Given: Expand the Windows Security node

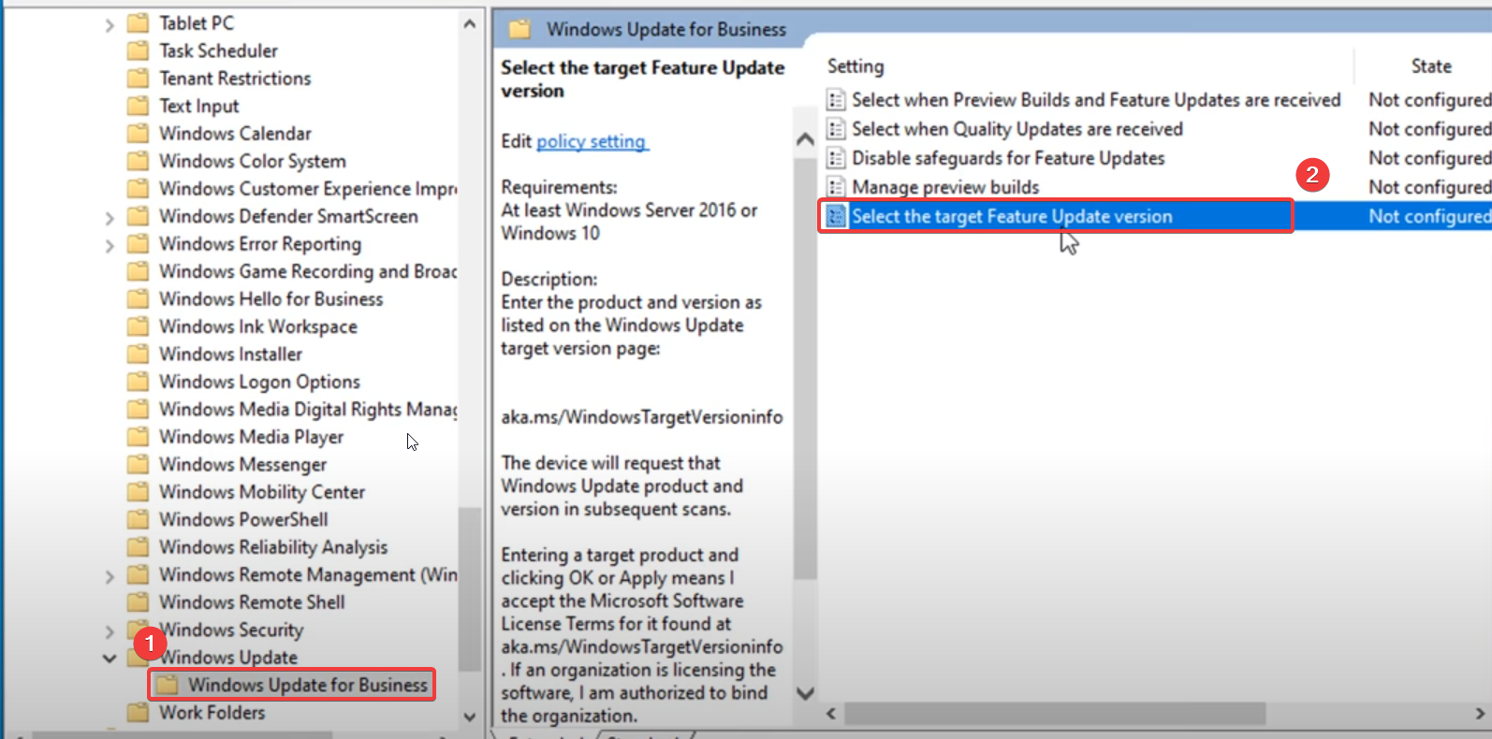Looking at the screenshot, I should pos(110,631).
